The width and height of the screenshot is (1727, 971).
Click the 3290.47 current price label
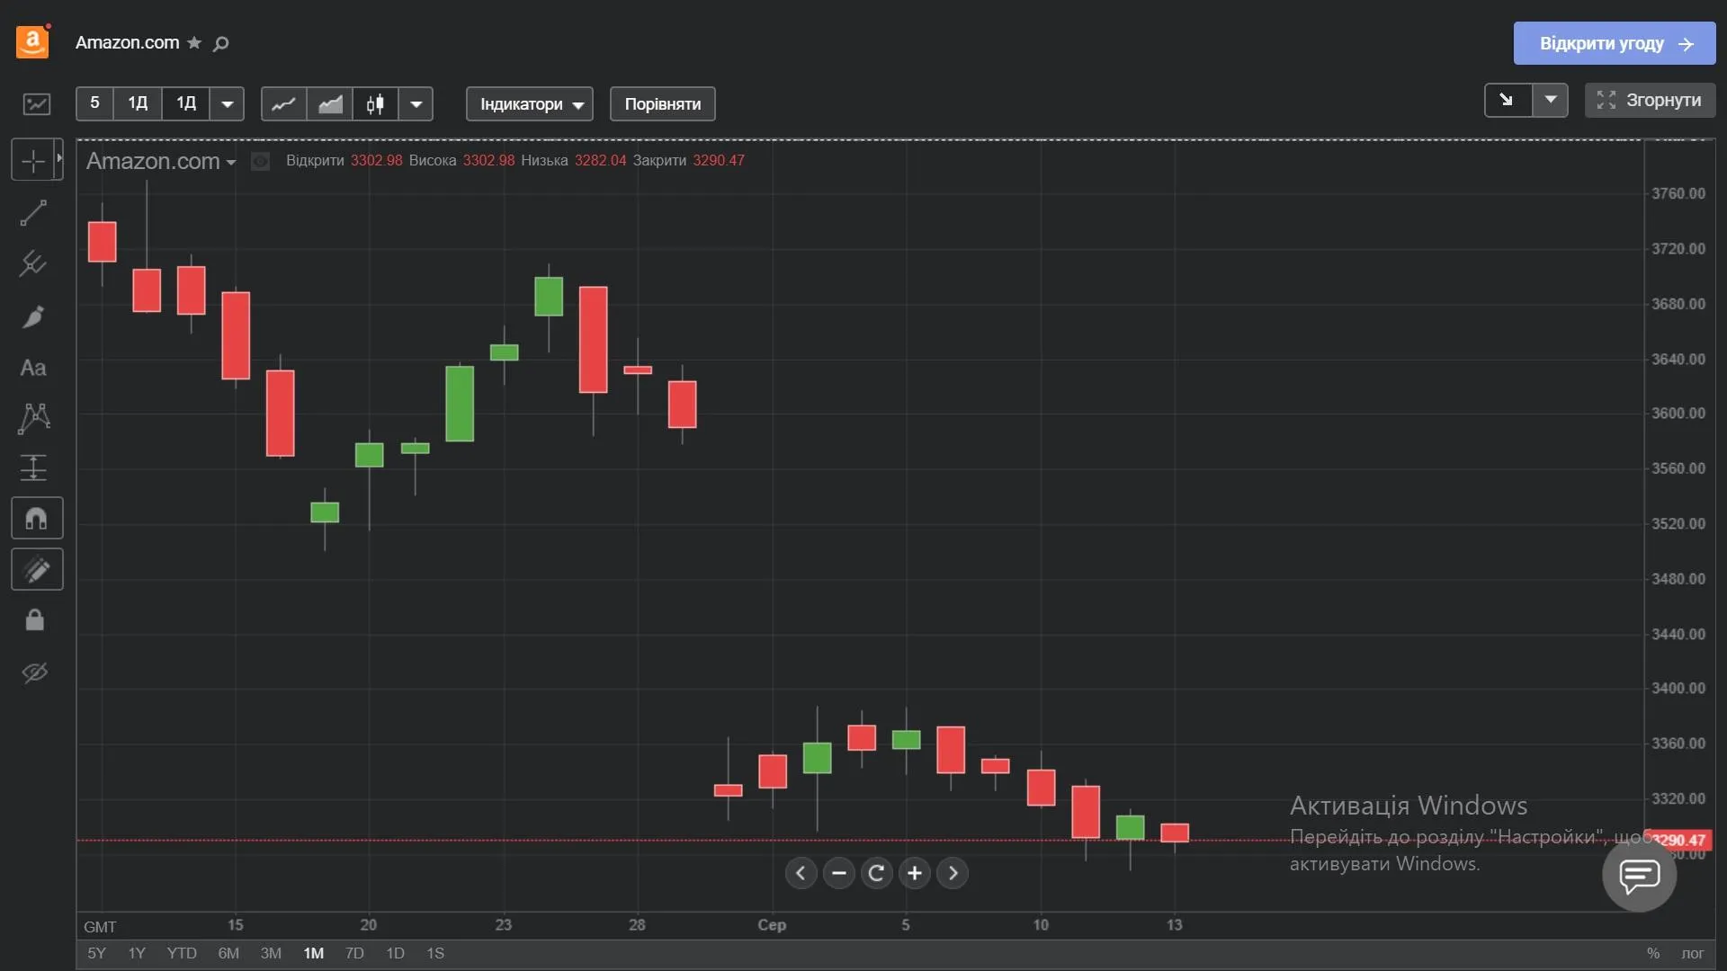pos(1678,841)
